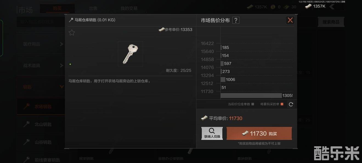Click the 搜索商品 search button
The height and width of the screenshot is (163, 362).
(331, 22)
